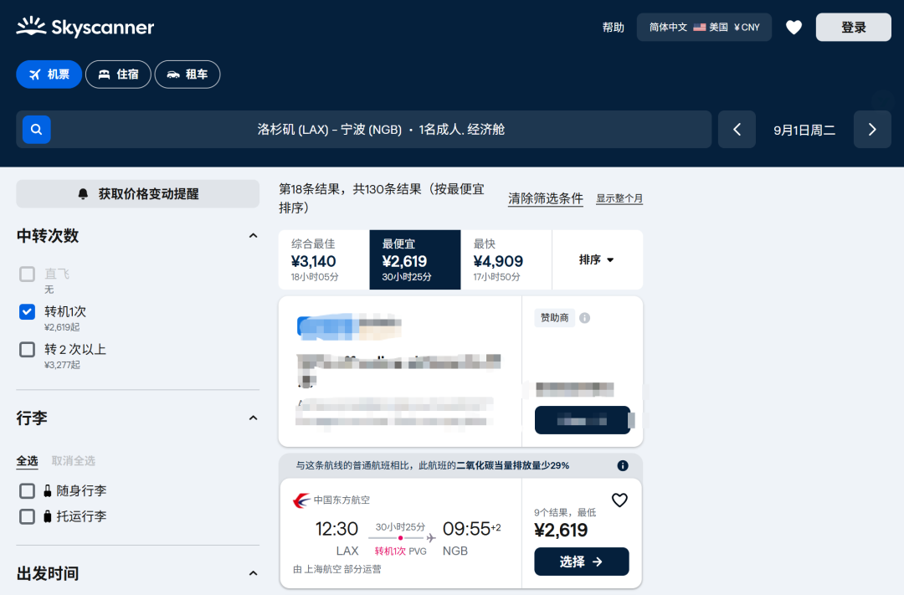The width and height of the screenshot is (904, 595).
Task: Toggle the 直飞 checkbox
Action: [27, 274]
